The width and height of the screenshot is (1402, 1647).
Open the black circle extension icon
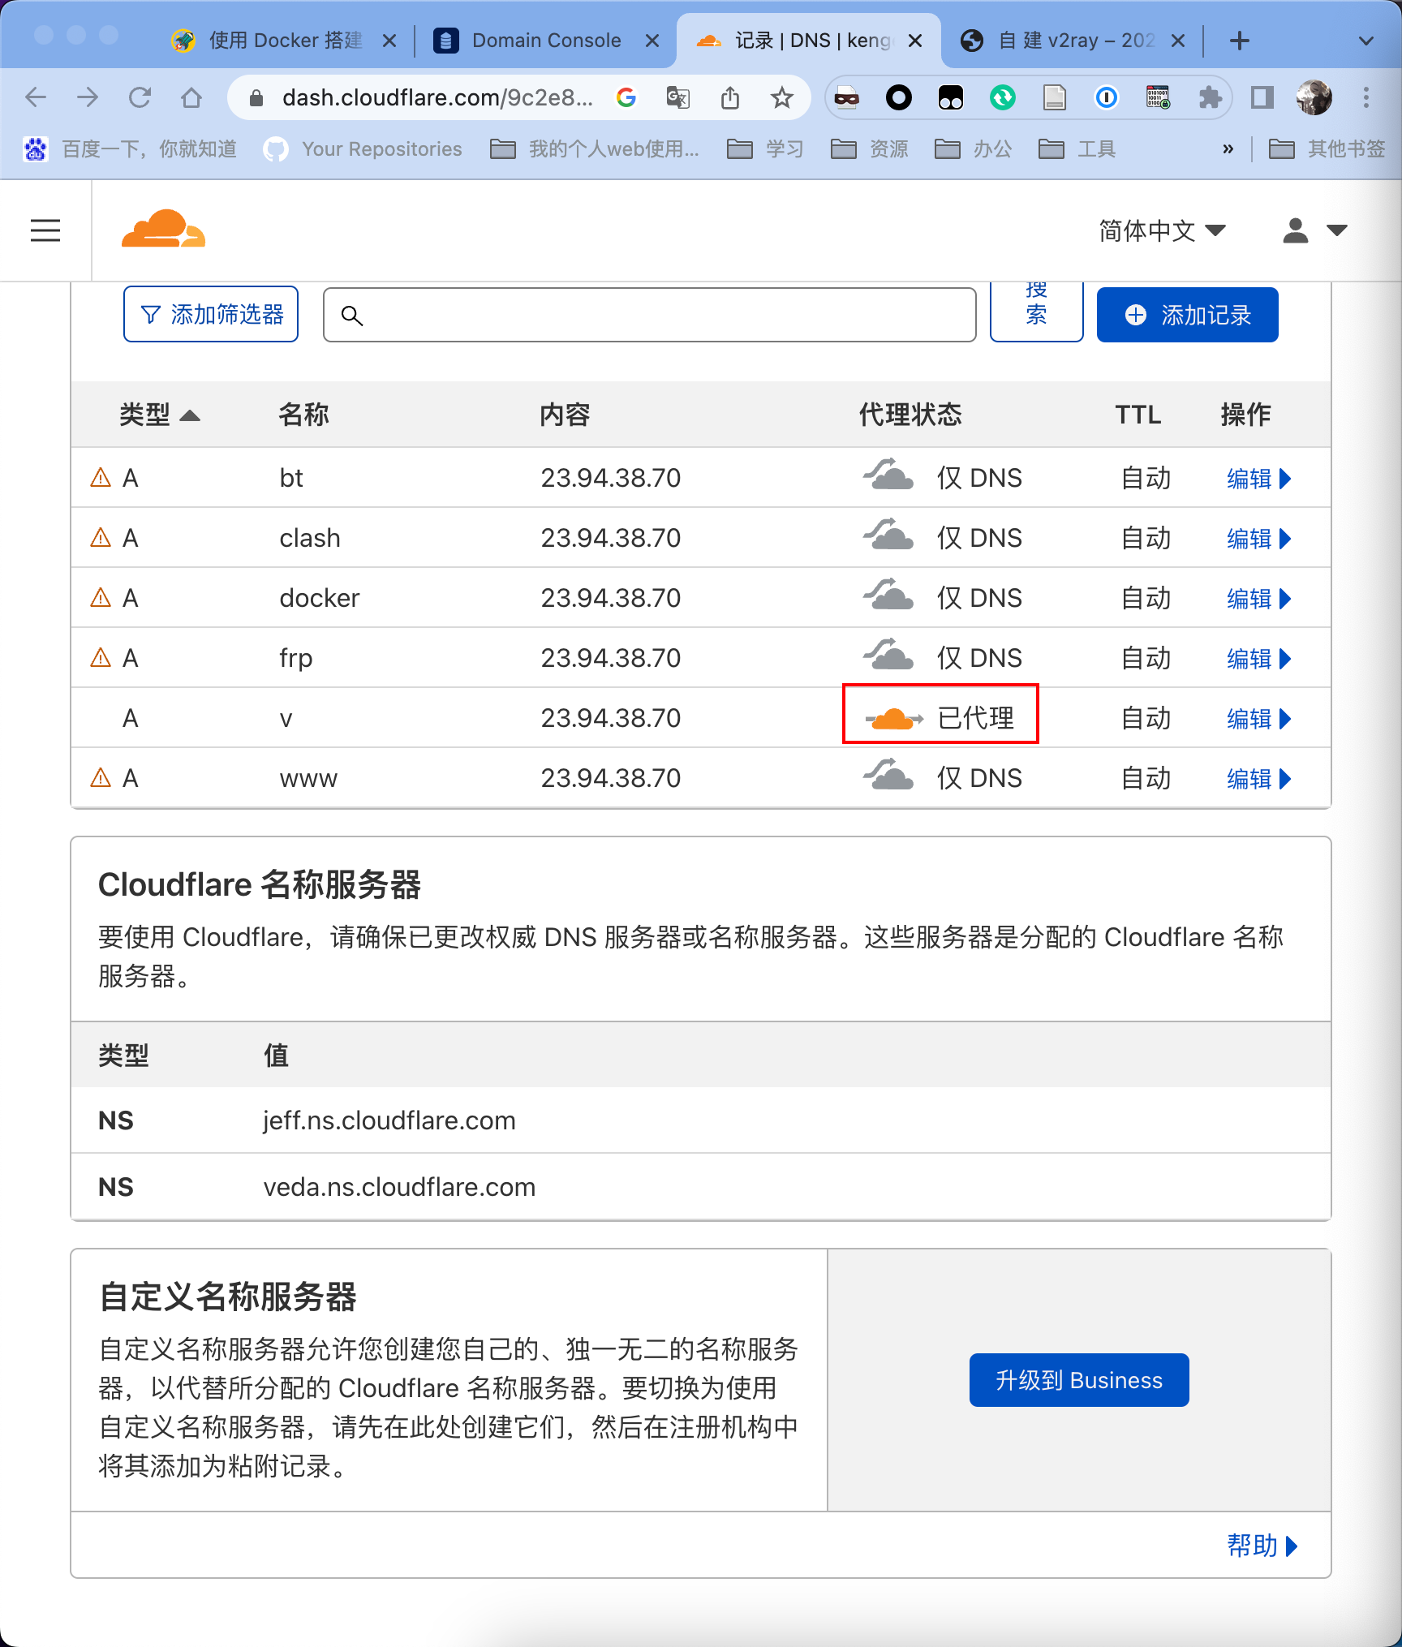click(899, 98)
